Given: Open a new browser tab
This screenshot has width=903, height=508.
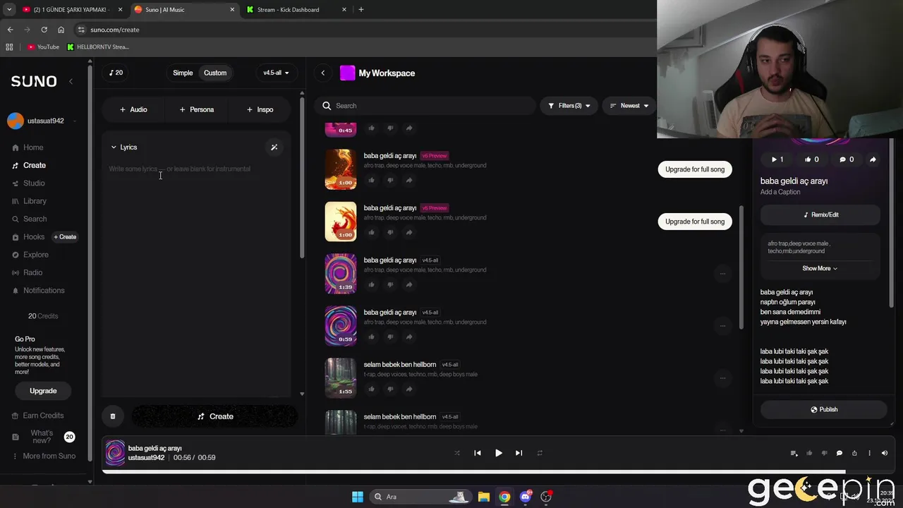Looking at the screenshot, I should click(x=361, y=9).
